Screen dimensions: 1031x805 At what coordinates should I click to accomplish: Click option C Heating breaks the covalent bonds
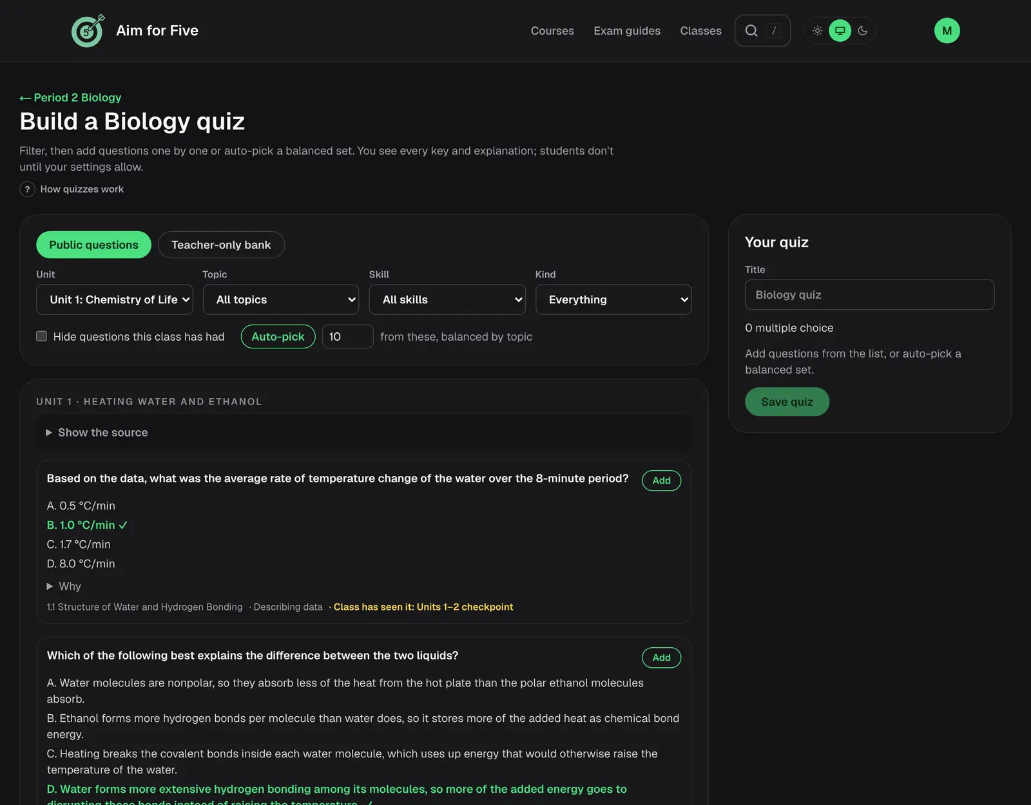tap(352, 762)
